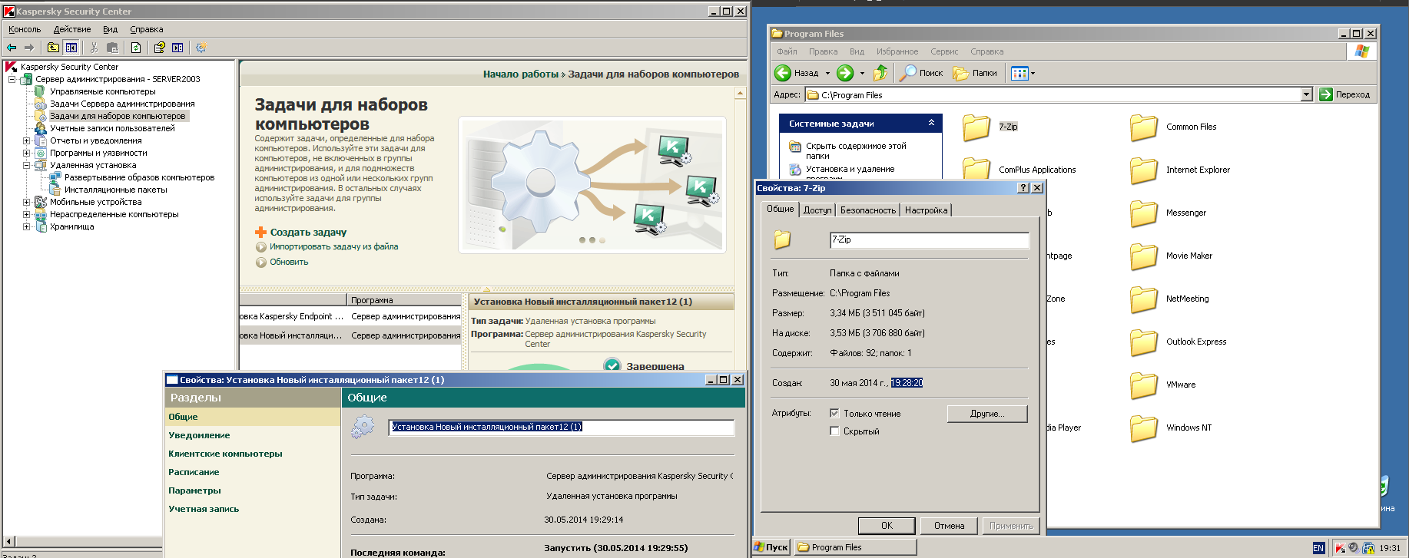The height and width of the screenshot is (558, 1409).
Task: Open the address bar dropdown in Explorer
Action: pyautogui.click(x=1306, y=94)
